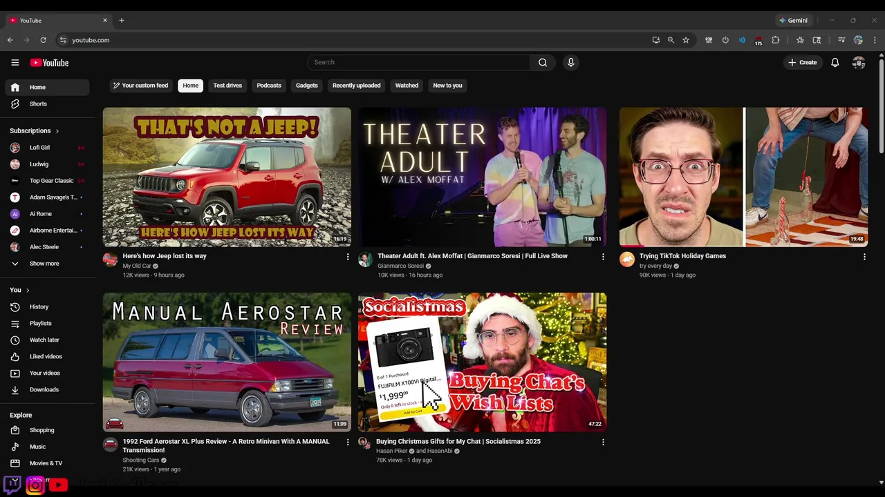The height and width of the screenshot is (497, 885).
Task: Select Home in the sidebar
Action: click(47, 87)
